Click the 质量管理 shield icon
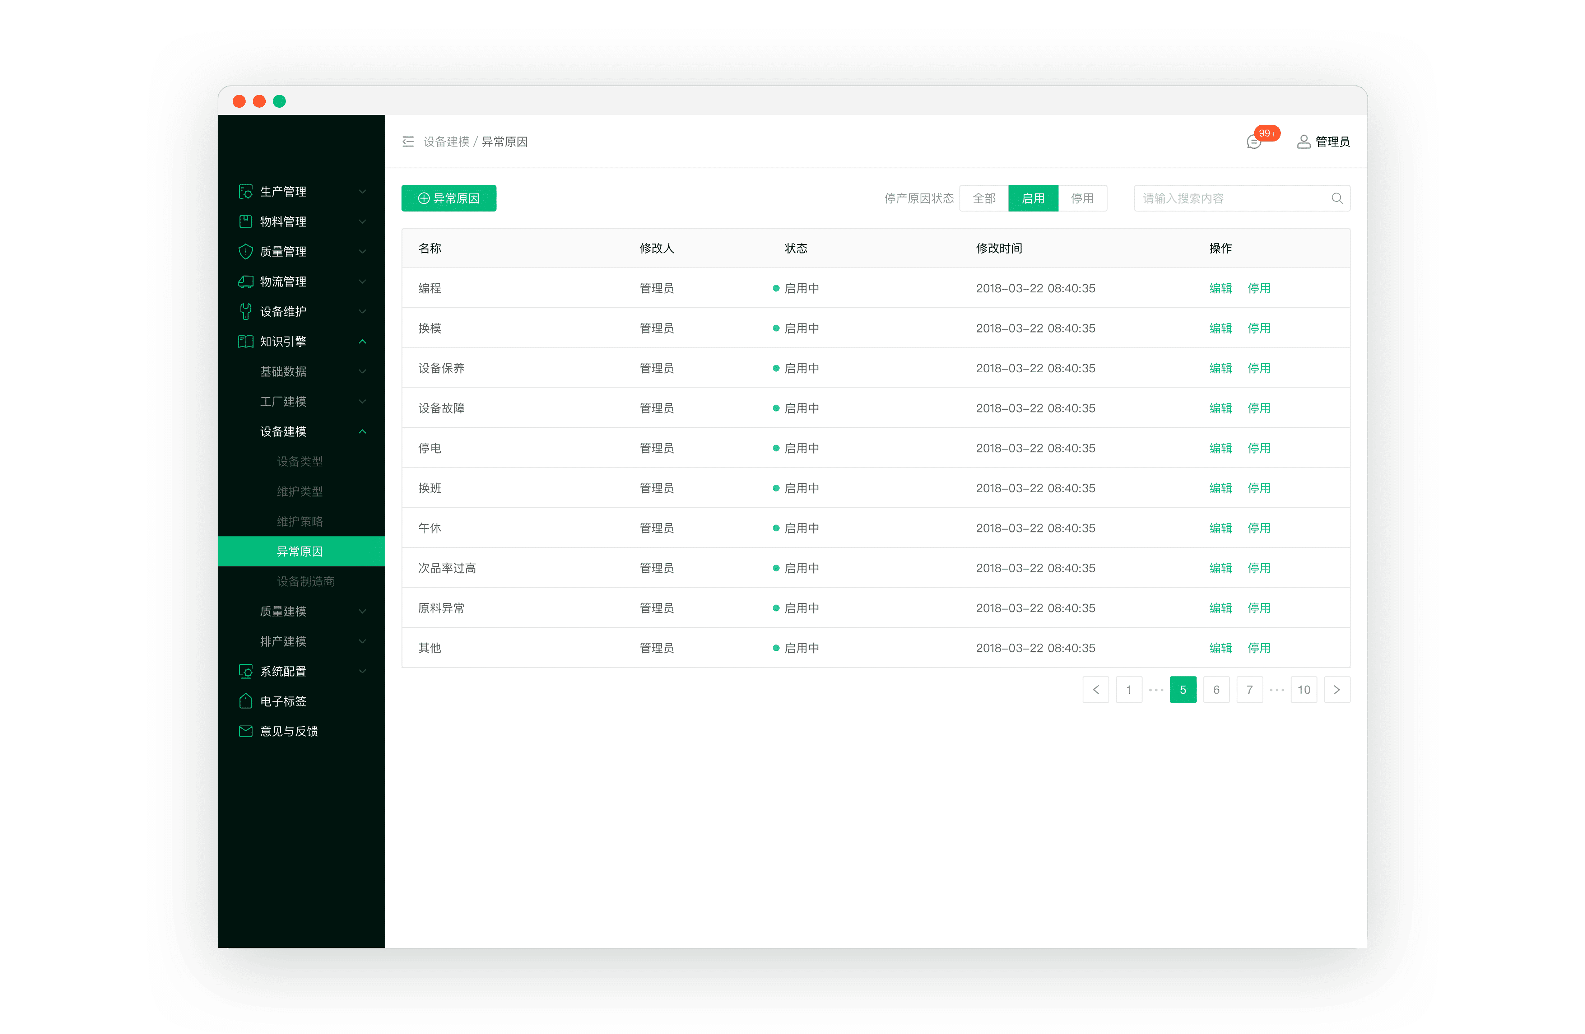The width and height of the screenshot is (1585, 1034). pyautogui.click(x=246, y=252)
